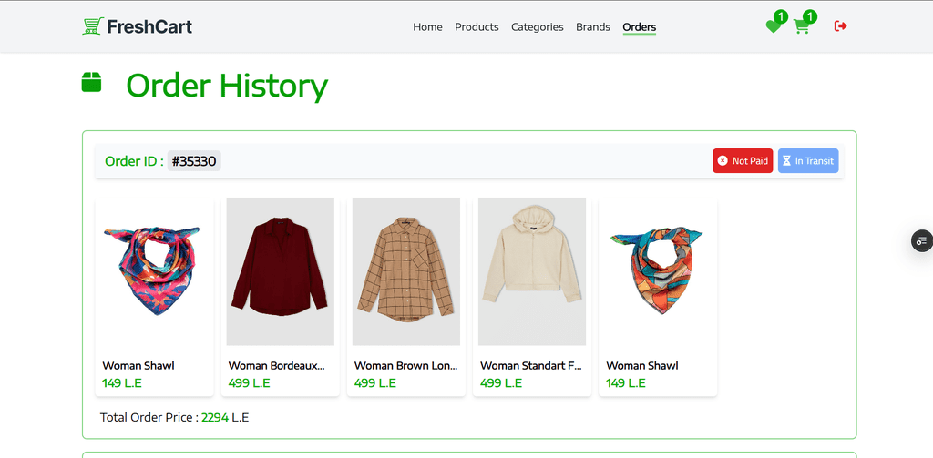The width and height of the screenshot is (933, 458).
Task: Click the Order History box icon
Action: 92,82
